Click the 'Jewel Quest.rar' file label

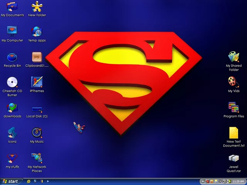click(233, 169)
